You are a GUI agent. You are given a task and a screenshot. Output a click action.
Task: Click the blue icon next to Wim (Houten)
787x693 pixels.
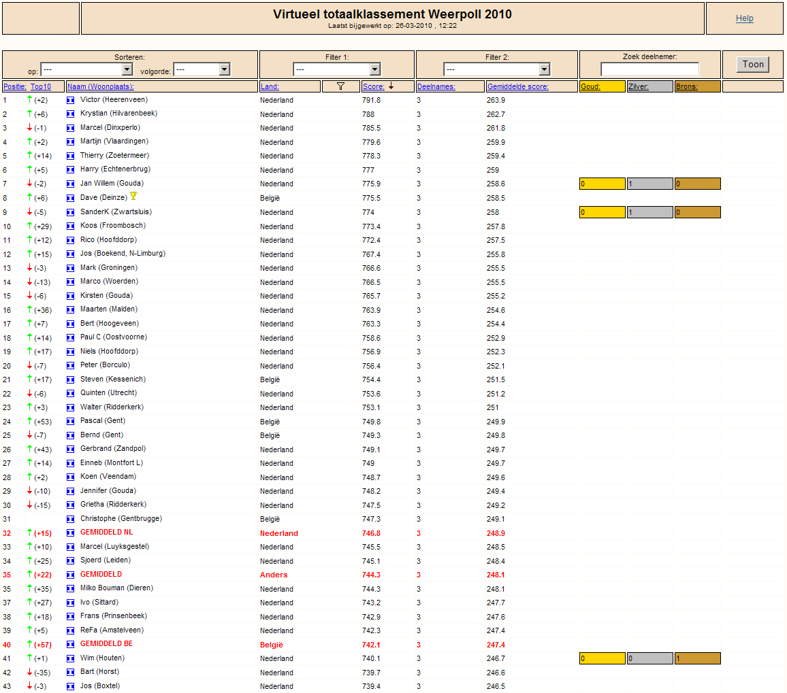pyautogui.click(x=70, y=658)
